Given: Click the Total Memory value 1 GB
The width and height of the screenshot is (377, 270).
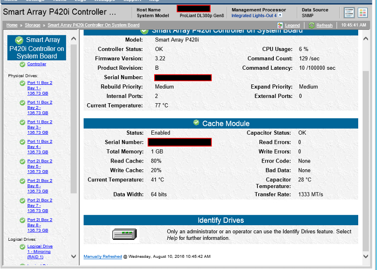Looking at the screenshot, I should click(157, 152).
